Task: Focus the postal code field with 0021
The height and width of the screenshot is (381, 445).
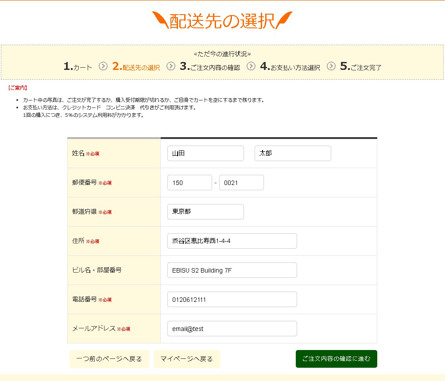Action: point(241,183)
